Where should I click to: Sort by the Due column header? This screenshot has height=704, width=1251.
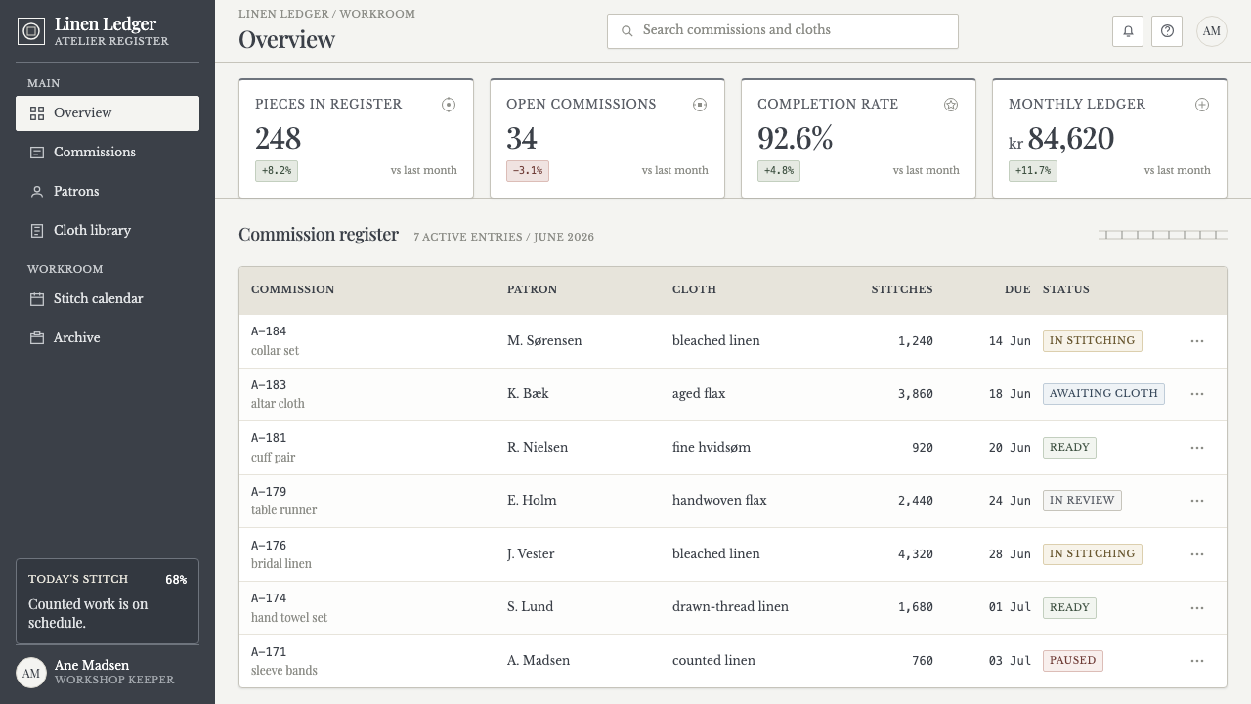pos(1017,289)
